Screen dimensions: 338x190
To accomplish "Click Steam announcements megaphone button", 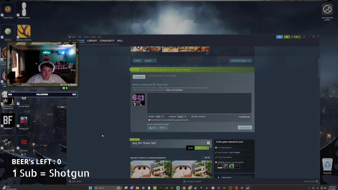I will pos(279,37).
